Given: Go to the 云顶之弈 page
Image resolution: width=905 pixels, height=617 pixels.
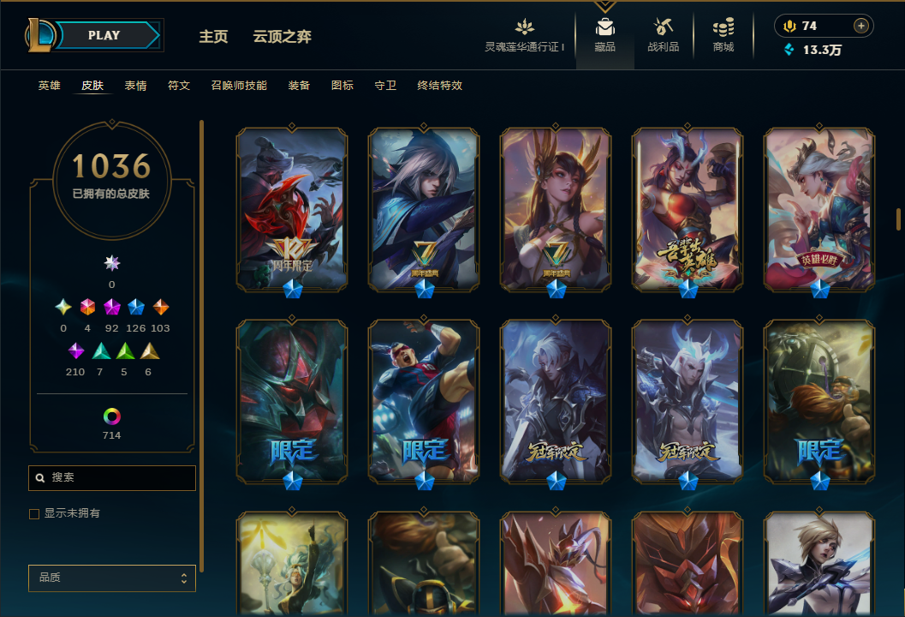Looking at the screenshot, I should click(283, 36).
